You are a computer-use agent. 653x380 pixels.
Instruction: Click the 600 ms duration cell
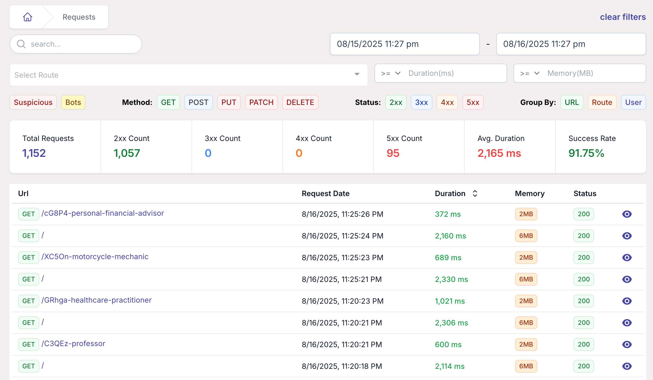click(448, 344)
